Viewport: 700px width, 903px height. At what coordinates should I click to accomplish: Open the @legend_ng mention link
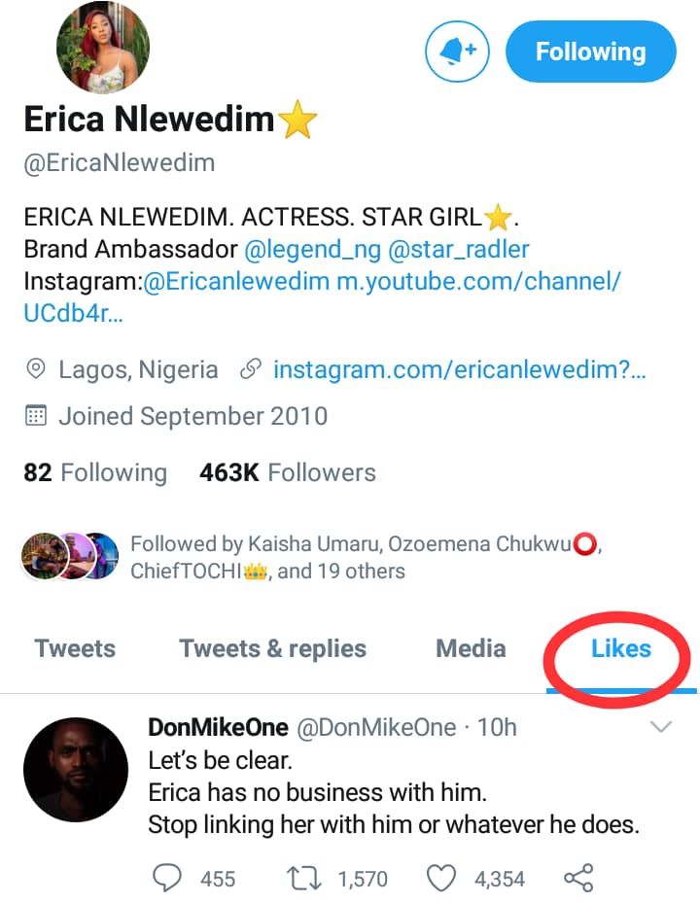tap(311, 249)
